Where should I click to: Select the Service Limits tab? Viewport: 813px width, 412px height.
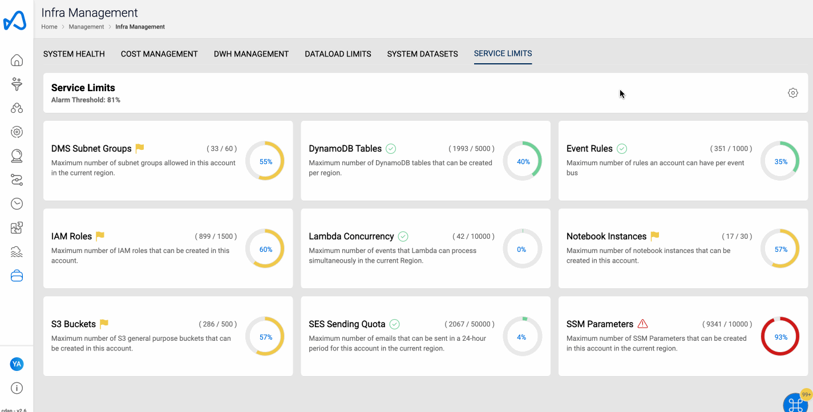pyautogui.click(x=503, y=54)
